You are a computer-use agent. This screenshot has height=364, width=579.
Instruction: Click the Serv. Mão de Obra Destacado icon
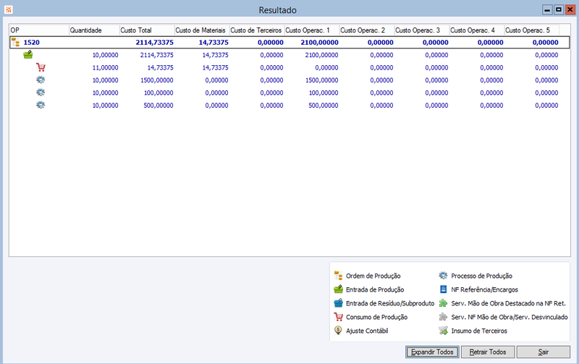tap(443, 303)
